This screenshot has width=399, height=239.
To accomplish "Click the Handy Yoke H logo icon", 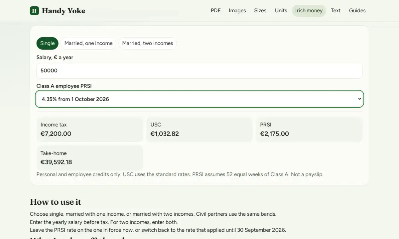I will (x=34, y=11).
